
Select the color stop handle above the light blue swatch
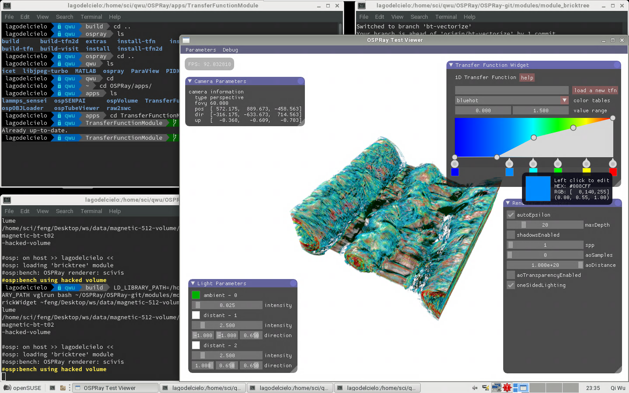point(509,164)
